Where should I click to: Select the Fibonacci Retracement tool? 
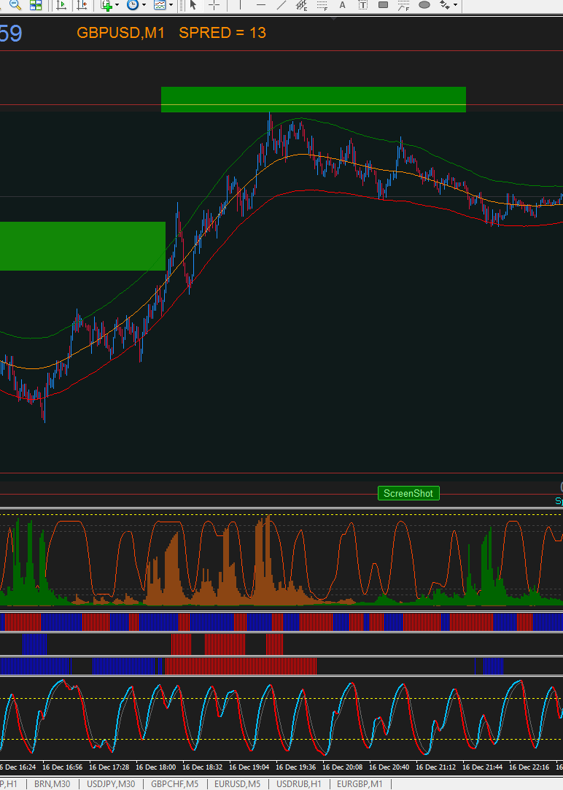[x=322, y=5]
